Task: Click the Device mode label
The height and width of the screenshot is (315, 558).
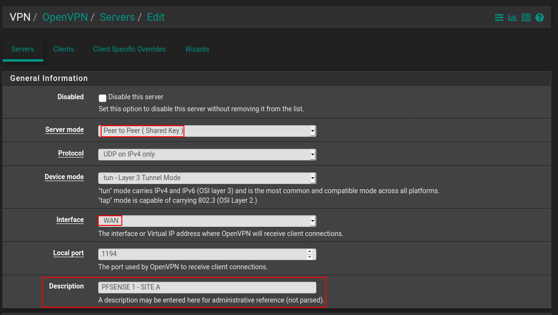Action: tap(64, 177)
